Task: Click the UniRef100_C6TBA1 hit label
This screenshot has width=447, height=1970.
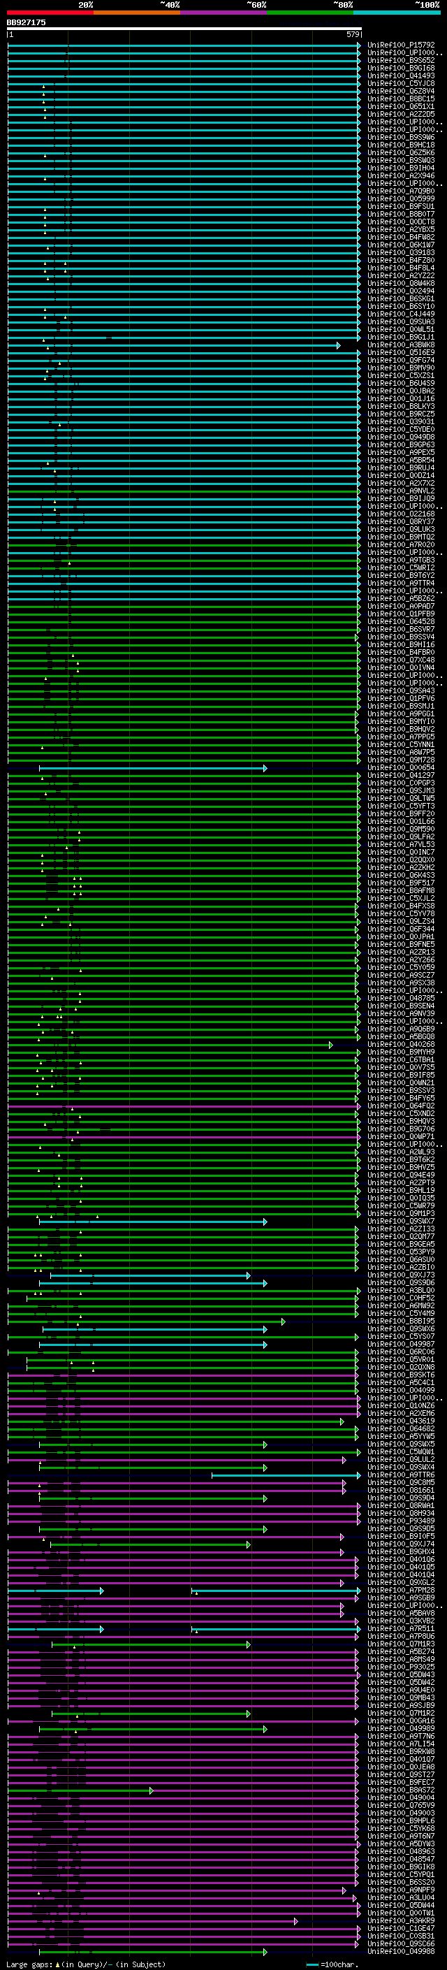Action: click(401, 1060)
